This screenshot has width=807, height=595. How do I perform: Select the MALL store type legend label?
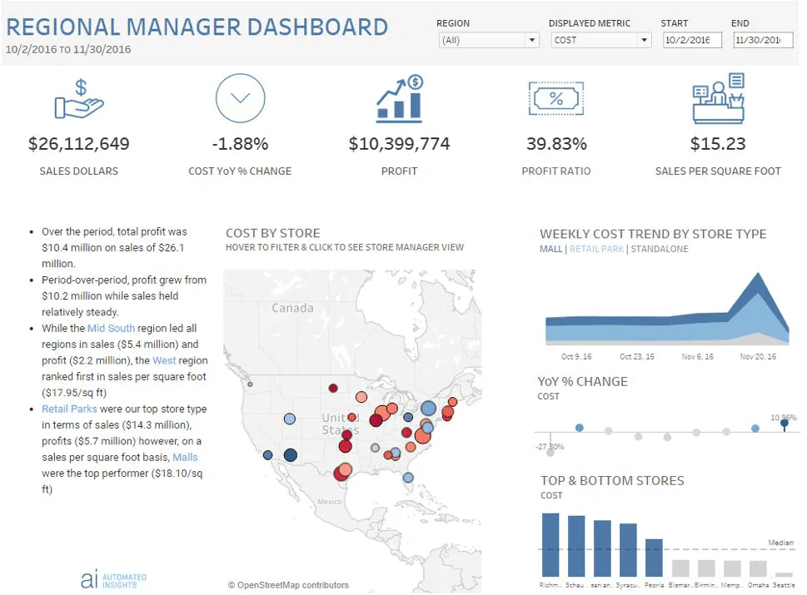pos(550,249)
